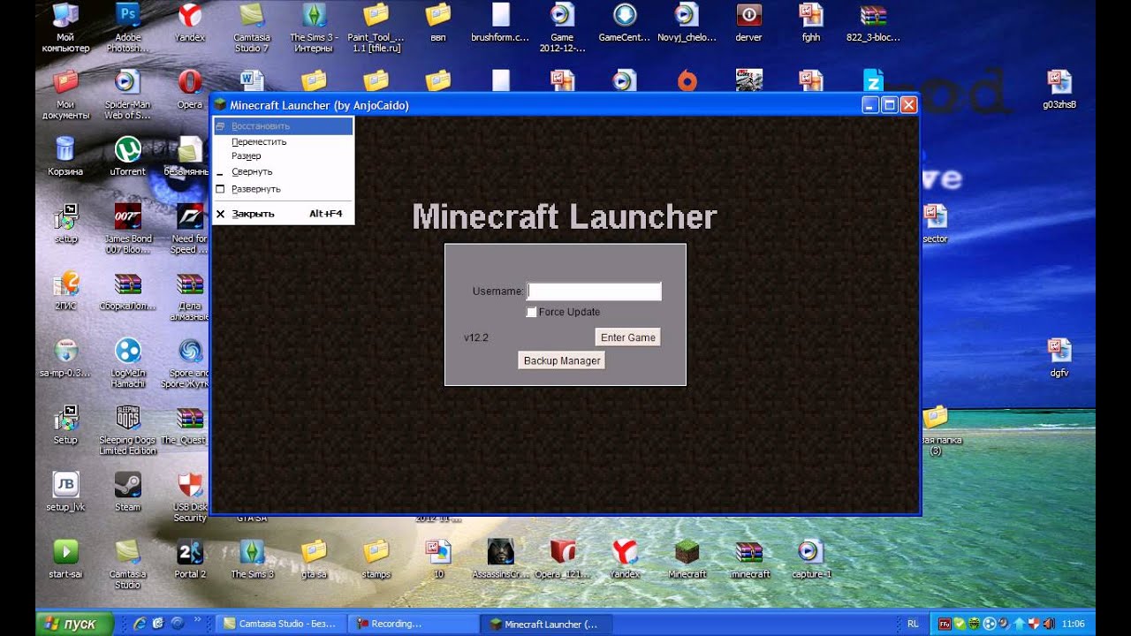Focus the Username input field
Screen dimensions: 1131x636
[594, 291]
